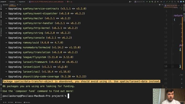Click database breadcrumb in navigation bar
Screen dimensions: 185x104
(12, 2)
